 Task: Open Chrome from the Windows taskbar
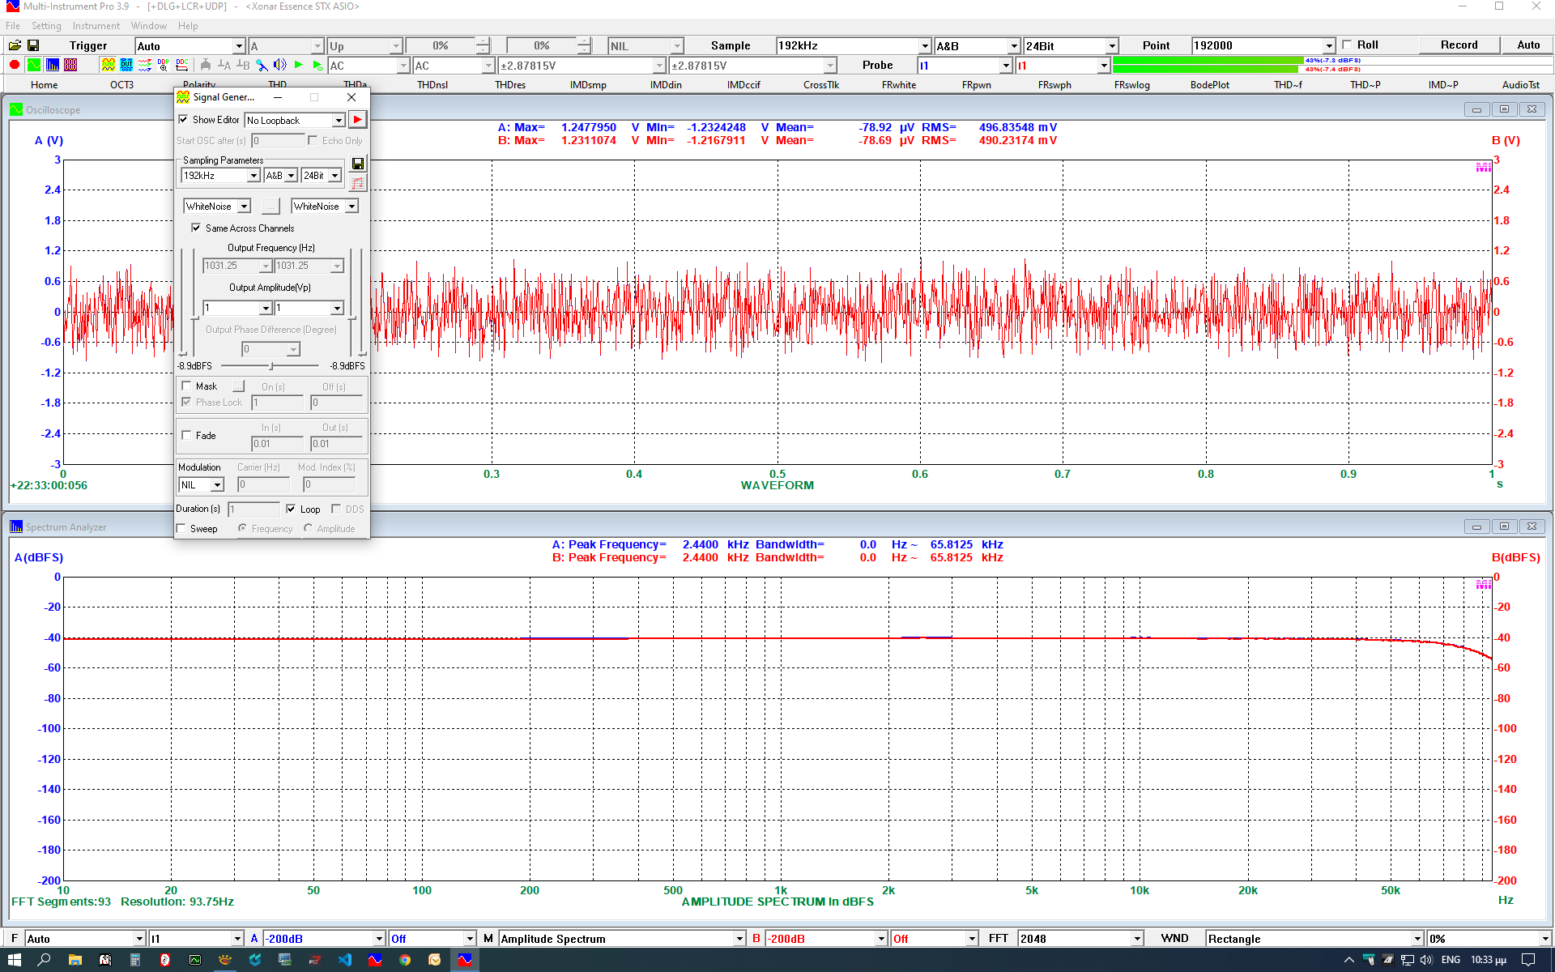coord(405,960)
